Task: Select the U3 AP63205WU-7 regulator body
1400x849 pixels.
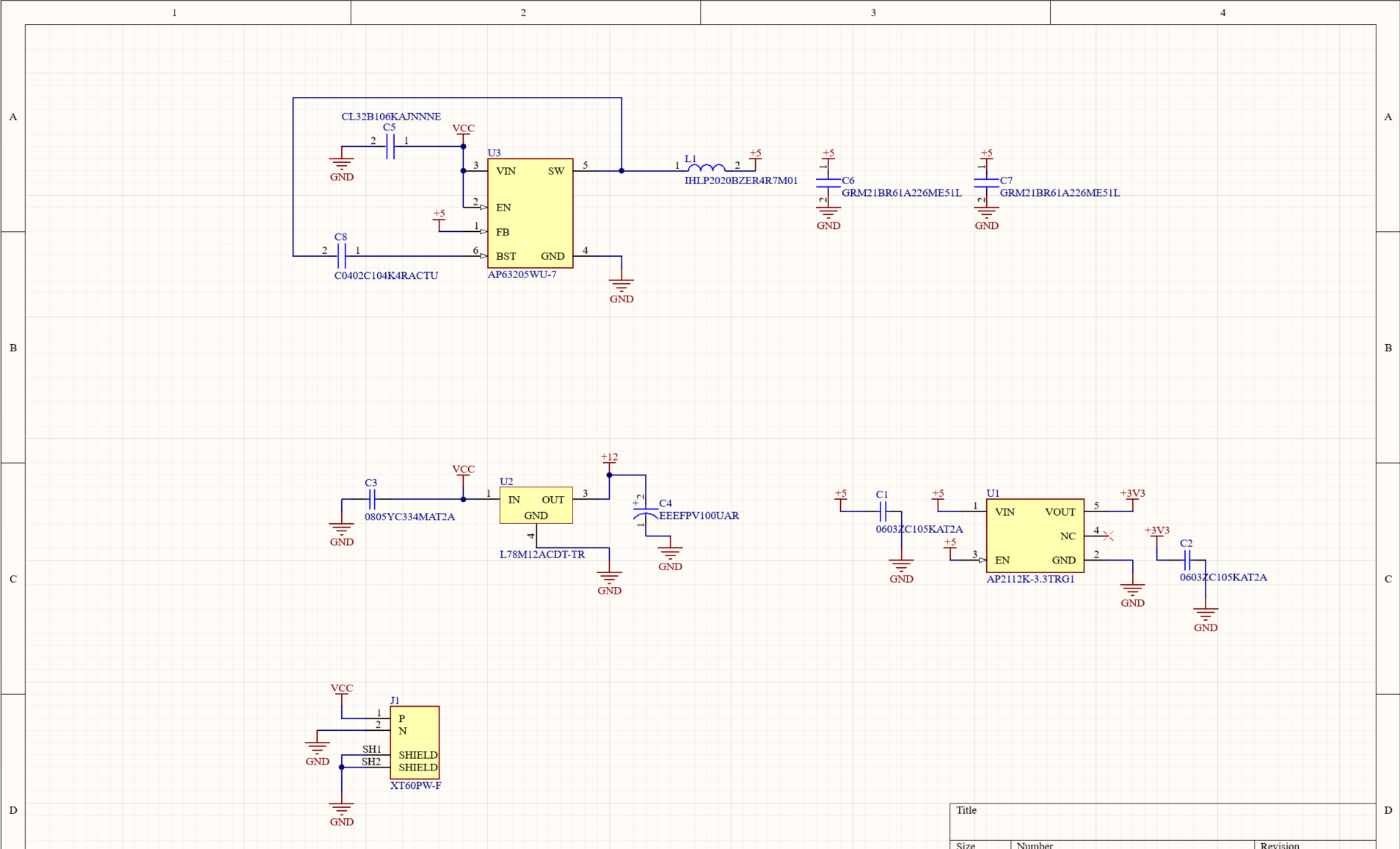Action: [x=530, y=214]
